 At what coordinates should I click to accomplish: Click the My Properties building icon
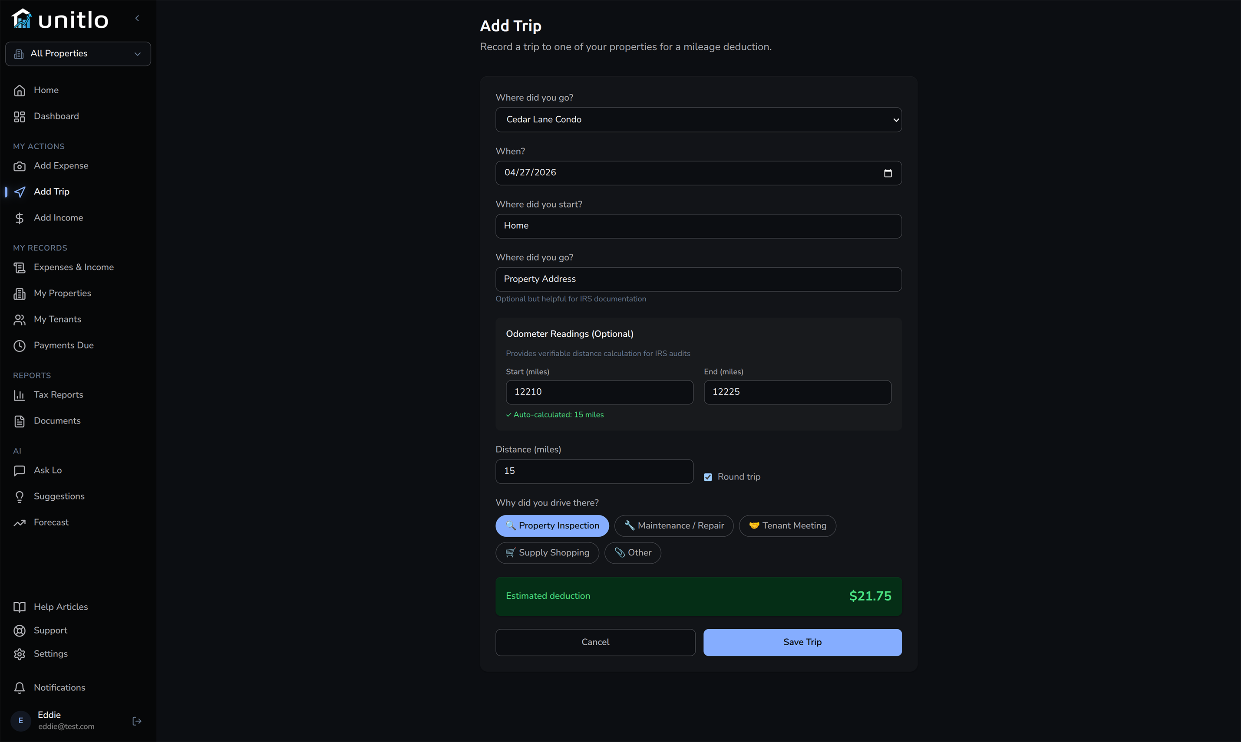[20, 293]
